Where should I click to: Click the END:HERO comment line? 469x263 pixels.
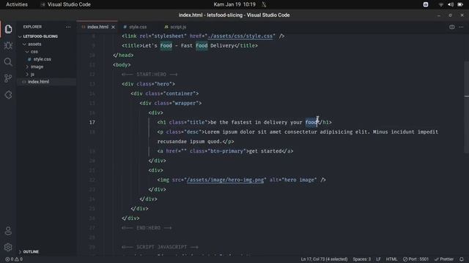click(147, 228)
